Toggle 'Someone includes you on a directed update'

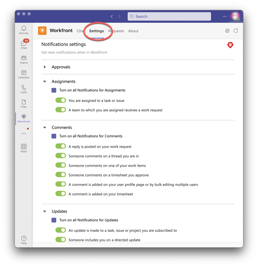(61, 240)
